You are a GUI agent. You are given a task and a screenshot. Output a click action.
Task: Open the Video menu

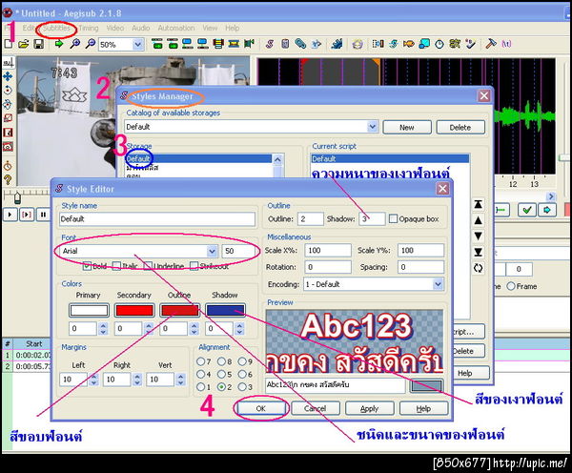point(115,28)
